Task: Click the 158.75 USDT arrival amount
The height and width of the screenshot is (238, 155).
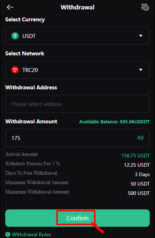Action: tap(135, 156)
